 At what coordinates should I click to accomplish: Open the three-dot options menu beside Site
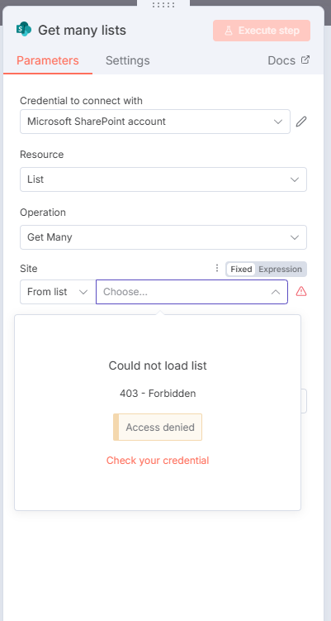(x=217, y=269)
